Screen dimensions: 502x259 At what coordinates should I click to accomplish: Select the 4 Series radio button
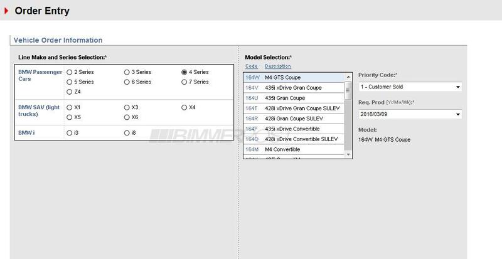184,72
